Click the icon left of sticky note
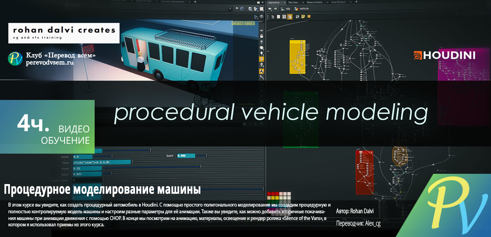 coord(297,17)
